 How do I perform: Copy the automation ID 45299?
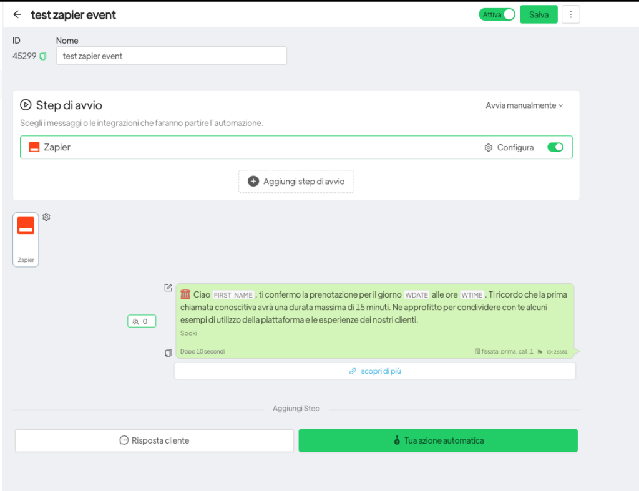tap(43, 56)
